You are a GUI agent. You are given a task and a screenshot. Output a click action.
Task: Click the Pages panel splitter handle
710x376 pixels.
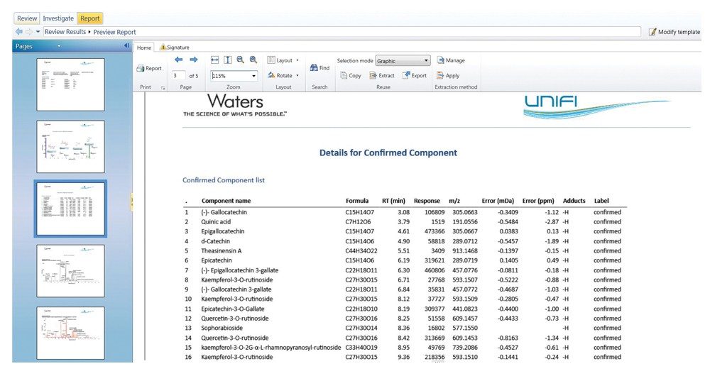pyautogui.click(x=132, y=201)
